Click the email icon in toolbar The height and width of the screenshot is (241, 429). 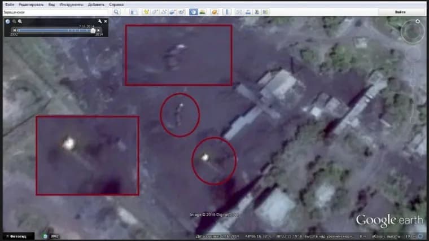(x=239, y=12)
